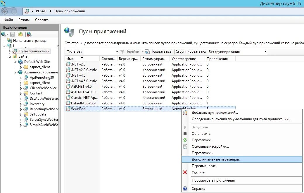The height and width of the screenshot is (193, 304).
Task: Click the add application pool icon in the menu
Action: tap(185, 113)
